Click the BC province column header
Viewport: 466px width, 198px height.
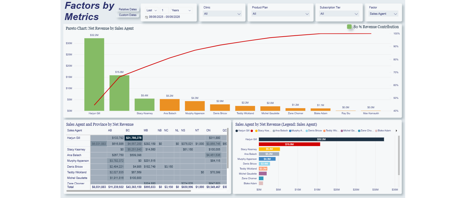[128, 130]
